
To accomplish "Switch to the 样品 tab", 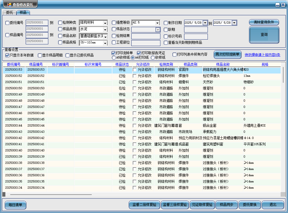I will (x=23, y=12).
